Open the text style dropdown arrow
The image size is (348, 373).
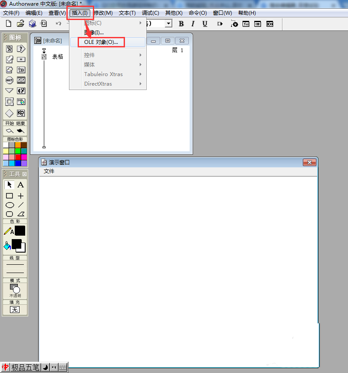(x=168, y=23)
